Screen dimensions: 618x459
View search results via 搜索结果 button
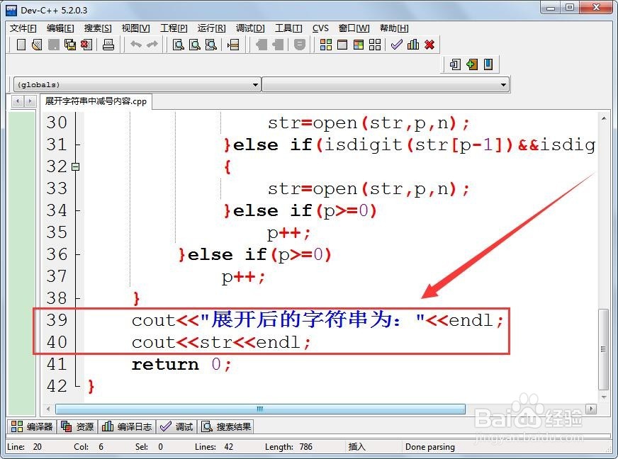click(226, 426)
